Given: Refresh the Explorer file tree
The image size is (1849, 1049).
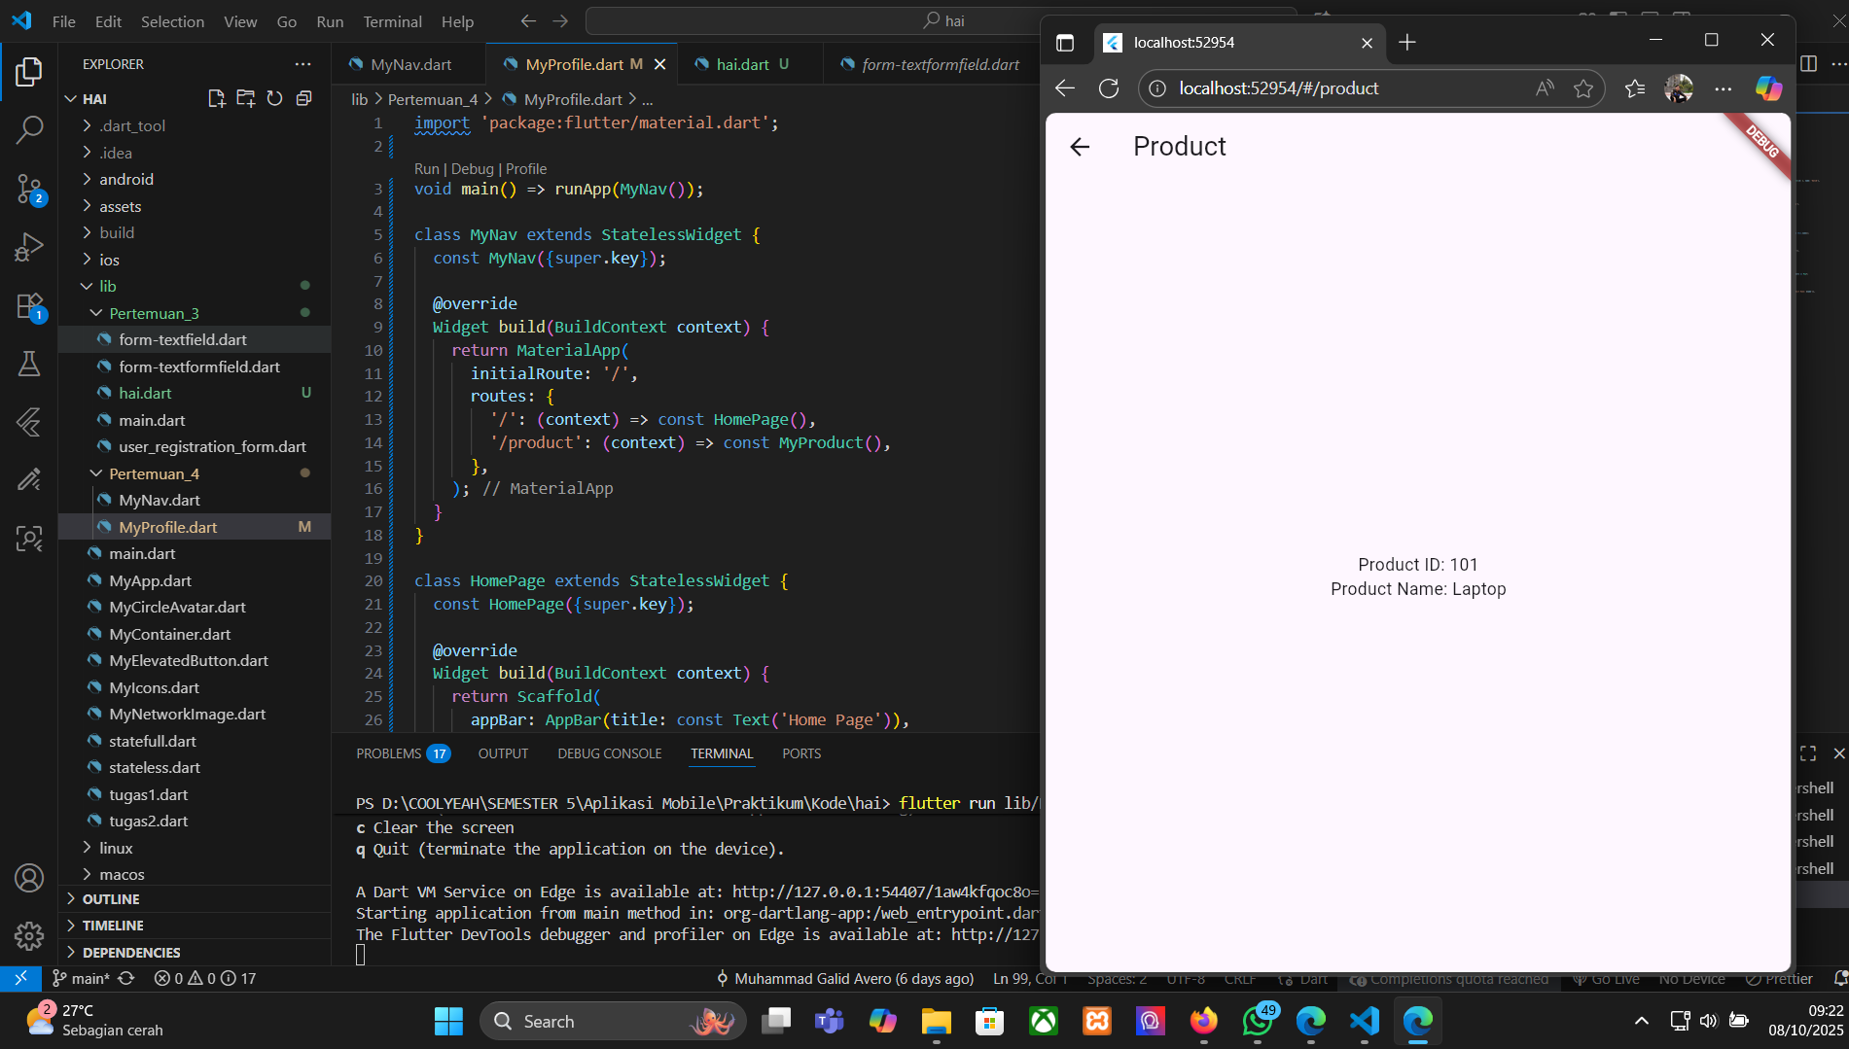Looking at the screenshot, I should pos(275,98).
